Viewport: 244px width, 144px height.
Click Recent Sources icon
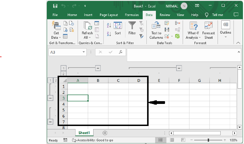(x=72, y=23)
